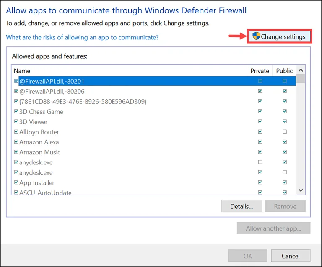Toggle the AllJoyn Router name checkbox
Image resolution: width=322 pixels, height=267 pixels.
tap(16, 131)
